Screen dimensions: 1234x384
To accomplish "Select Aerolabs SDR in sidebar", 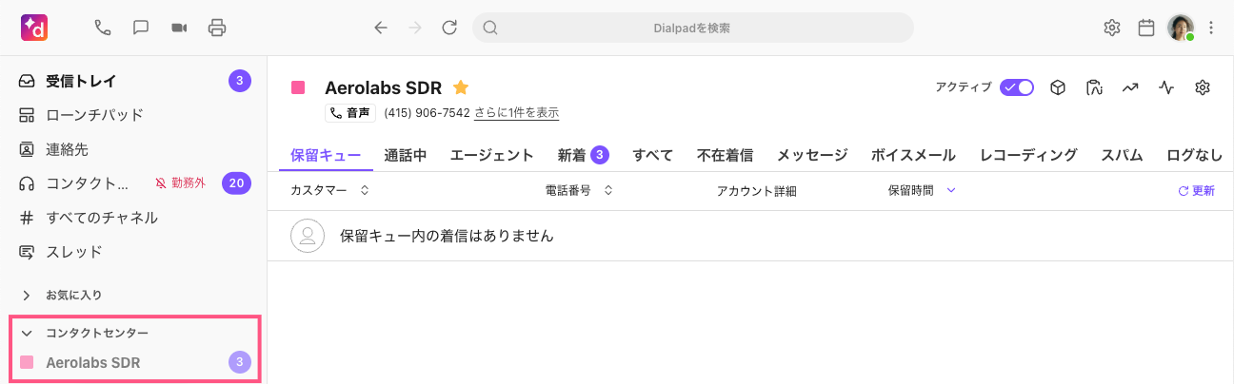I will (x=134, y=362).
